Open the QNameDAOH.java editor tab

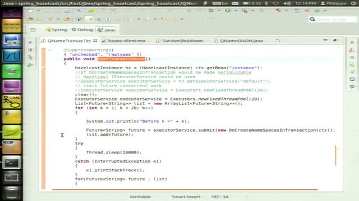pyautogui.click(x=238, y=41)
